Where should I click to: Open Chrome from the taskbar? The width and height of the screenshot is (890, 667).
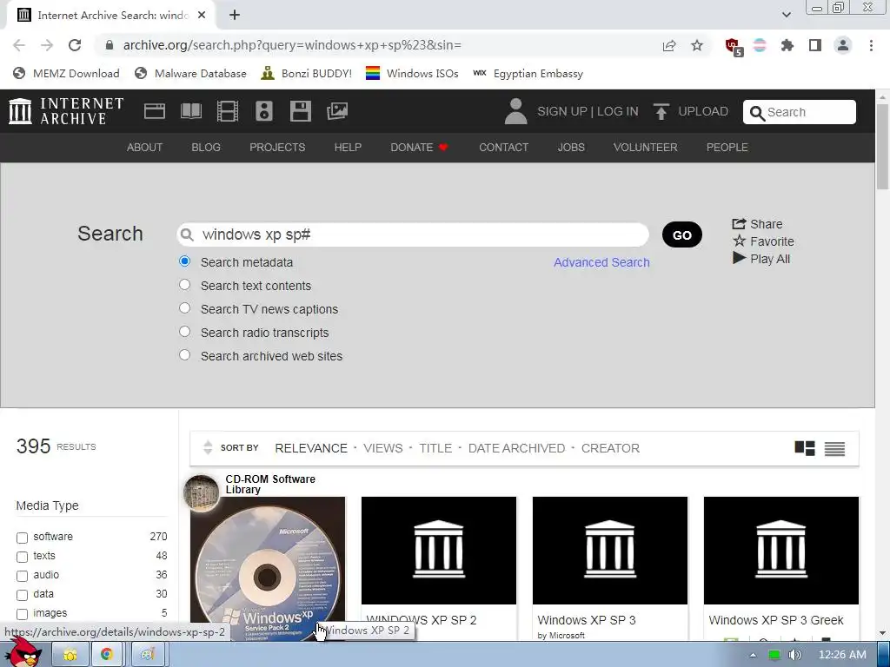pyautogui.click(x=106, y=655)
